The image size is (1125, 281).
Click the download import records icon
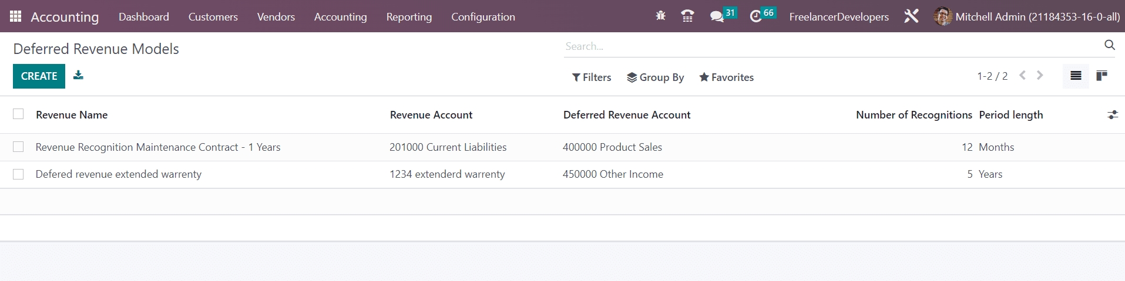(78, 75)
